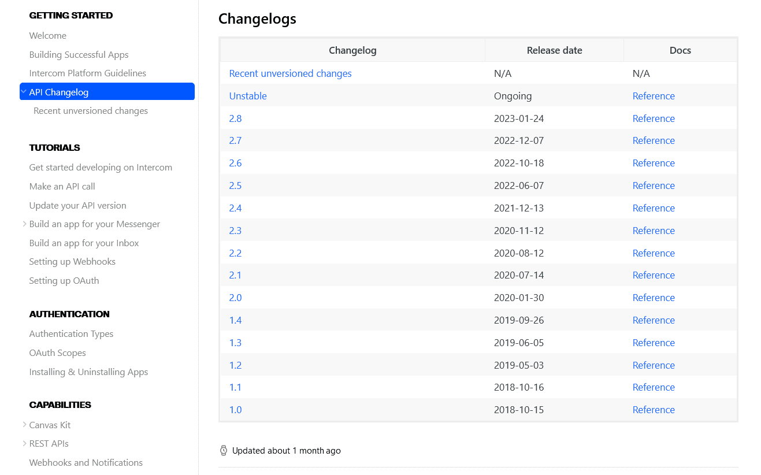Navigate to Setting up Webhooks
The width and height of the screenshot is (761, 475).
72,262
